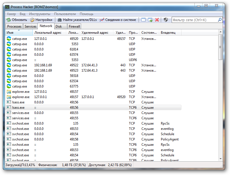Select the explorer.exe listening row
This screenshot has height=175, width=230.
pyautogui.click(x=83, y=92)
